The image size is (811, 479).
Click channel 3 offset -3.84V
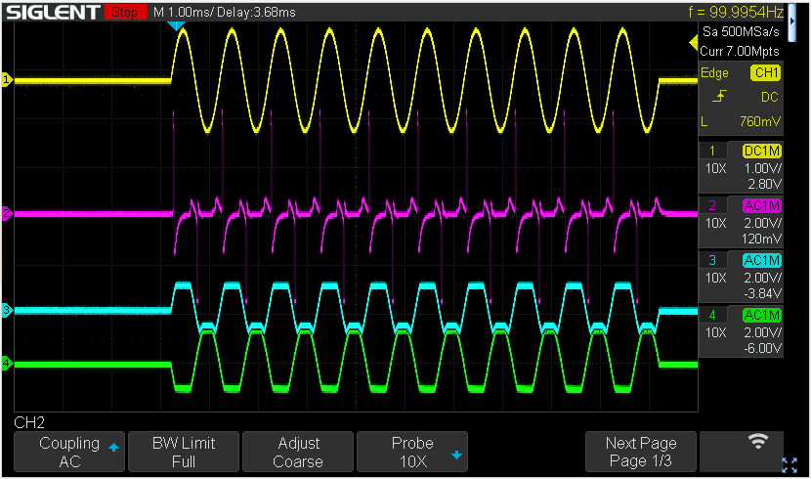coord(763,294)
